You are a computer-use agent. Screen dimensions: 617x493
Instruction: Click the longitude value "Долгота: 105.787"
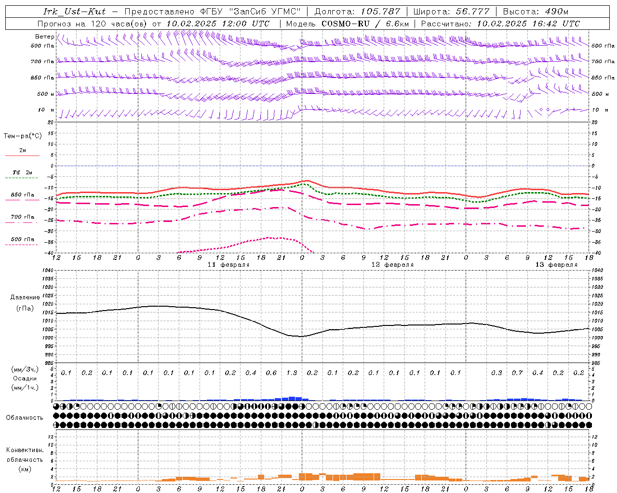pyautogui.click(x=357, y=12)
